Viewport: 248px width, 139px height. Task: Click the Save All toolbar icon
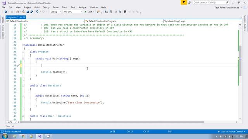click(32, 12)
